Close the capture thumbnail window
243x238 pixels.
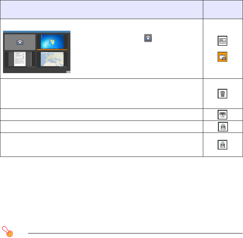70,72
